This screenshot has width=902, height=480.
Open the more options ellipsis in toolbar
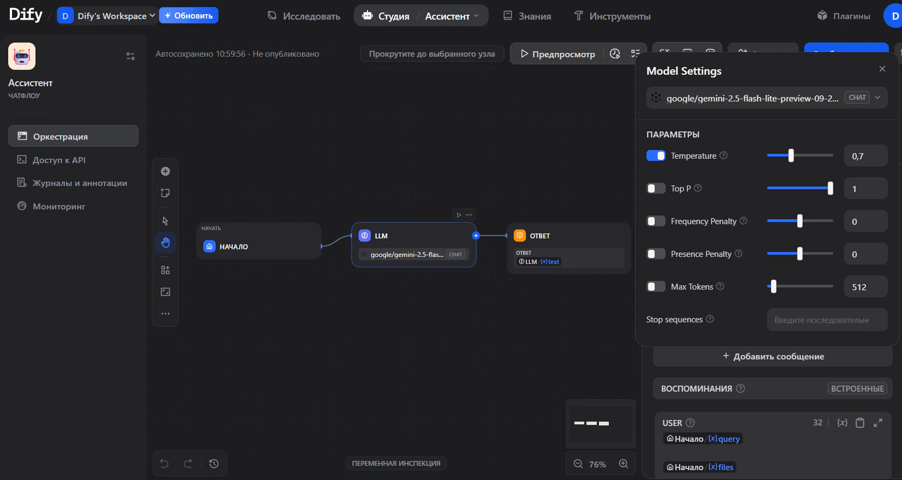[165, 314]
